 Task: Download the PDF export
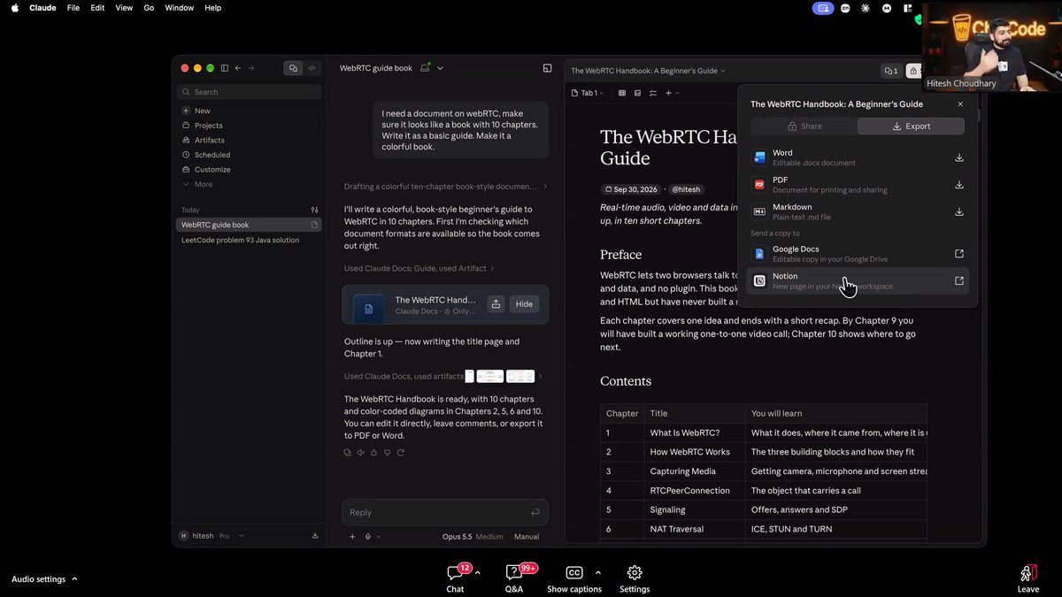tap(959, 185)
